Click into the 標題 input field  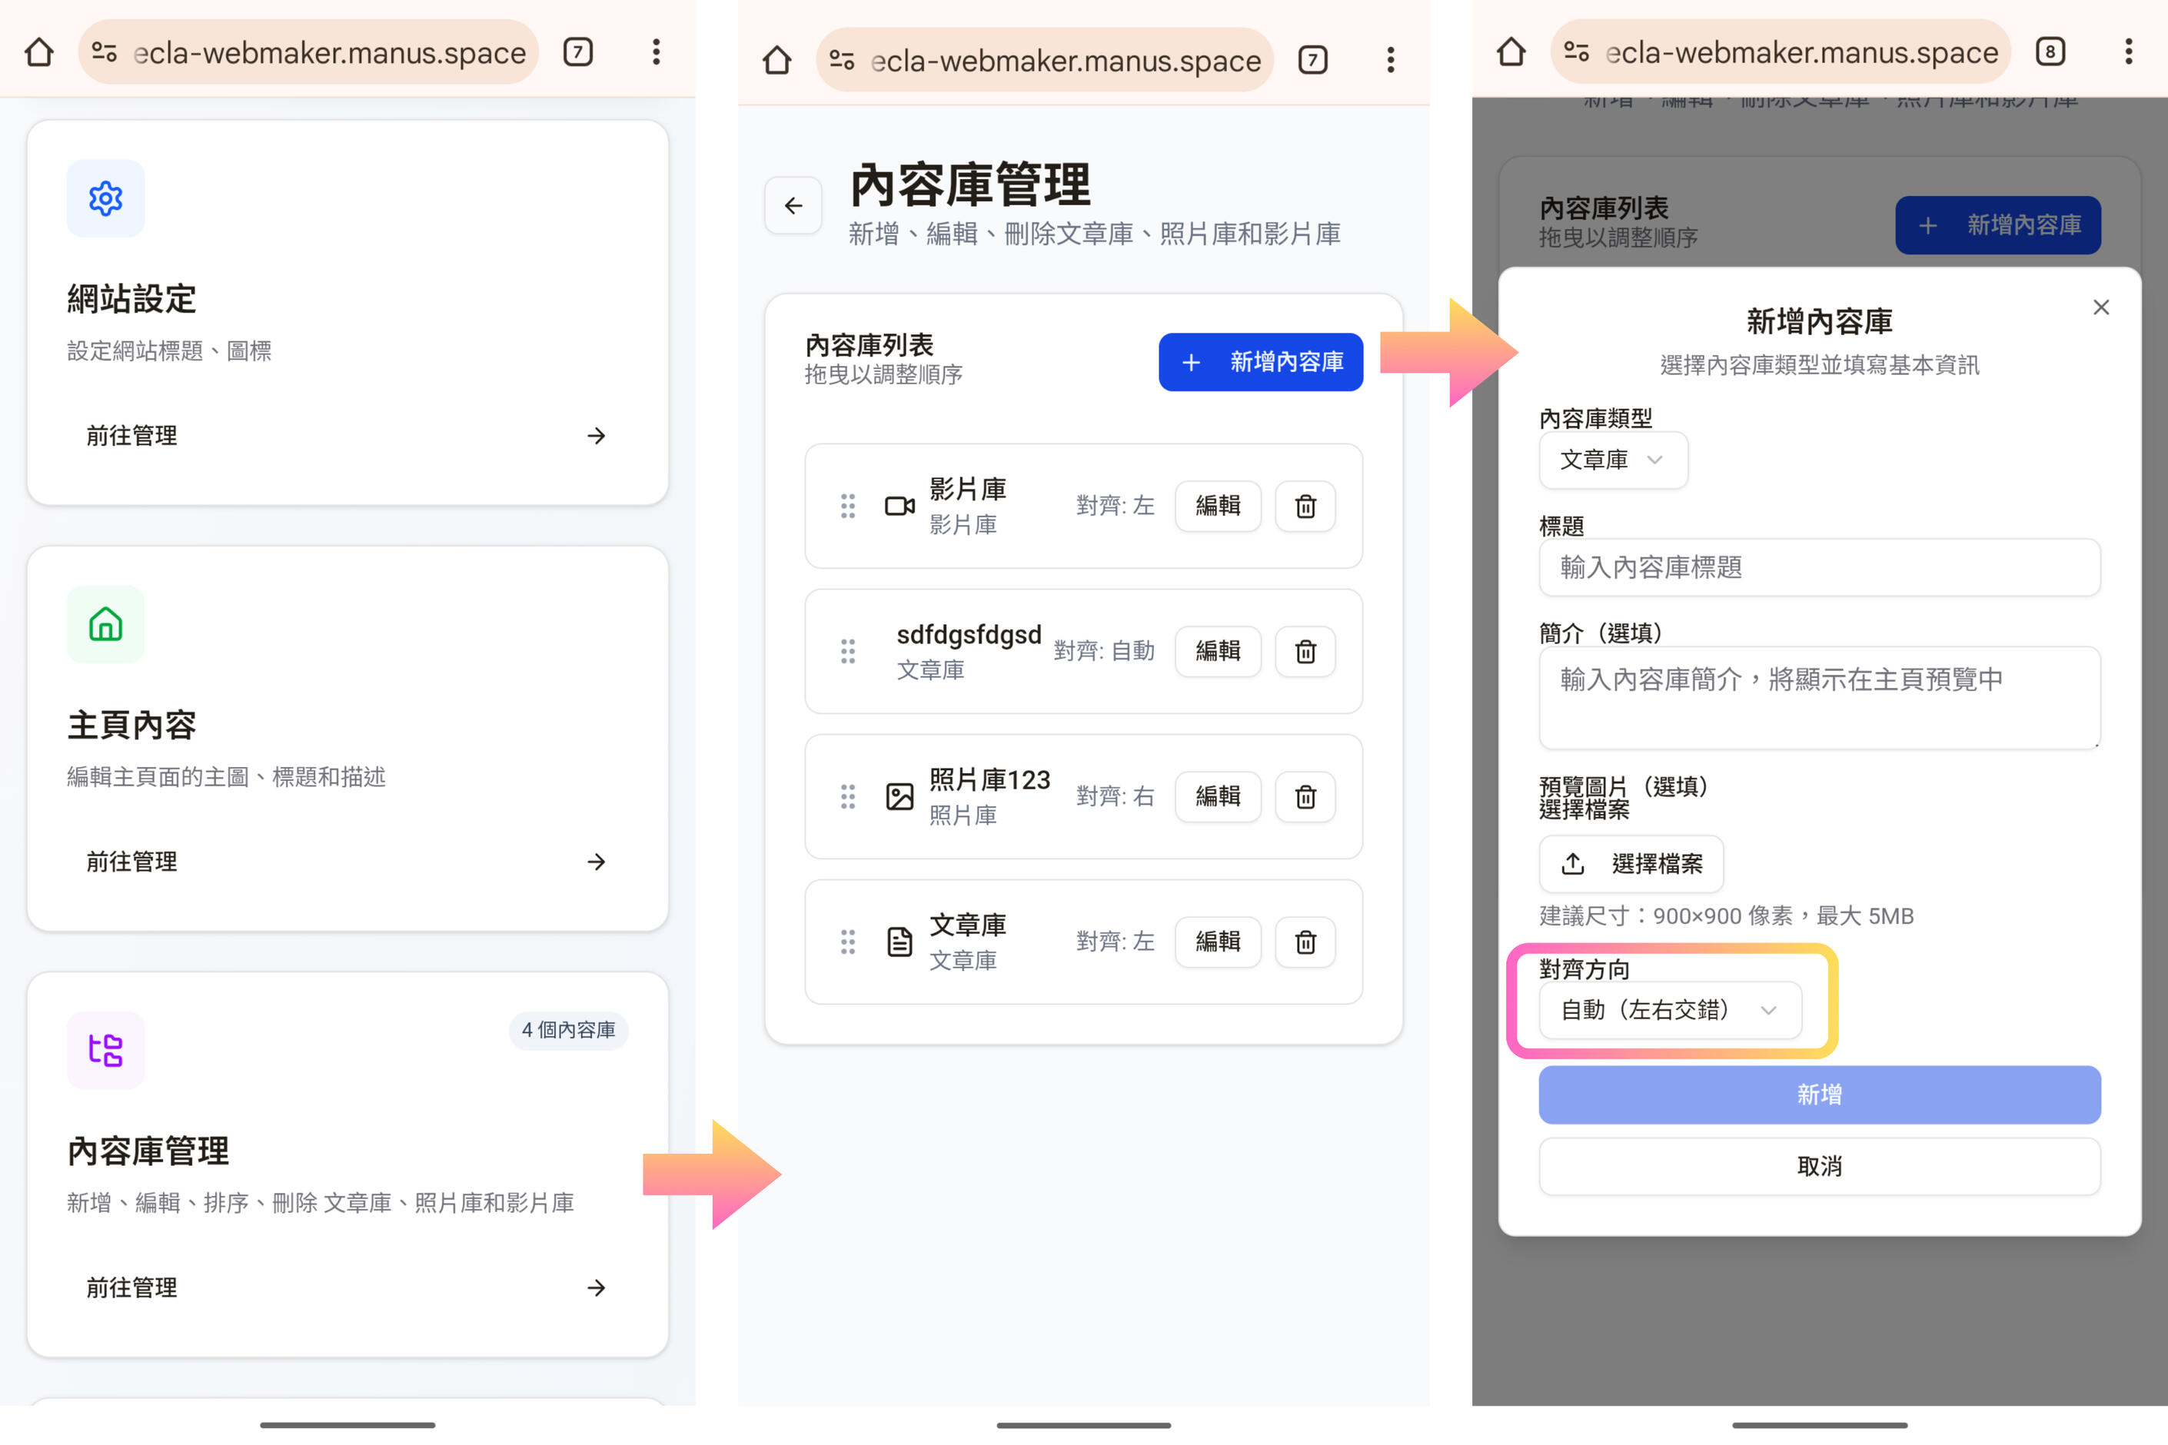[x=1819, y=568]
